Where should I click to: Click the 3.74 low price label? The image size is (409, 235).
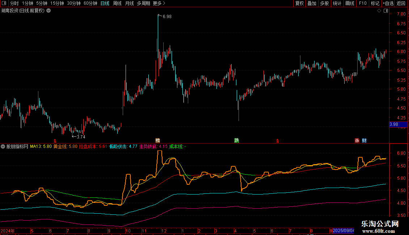pyautogui.click(x=81, y=137)
